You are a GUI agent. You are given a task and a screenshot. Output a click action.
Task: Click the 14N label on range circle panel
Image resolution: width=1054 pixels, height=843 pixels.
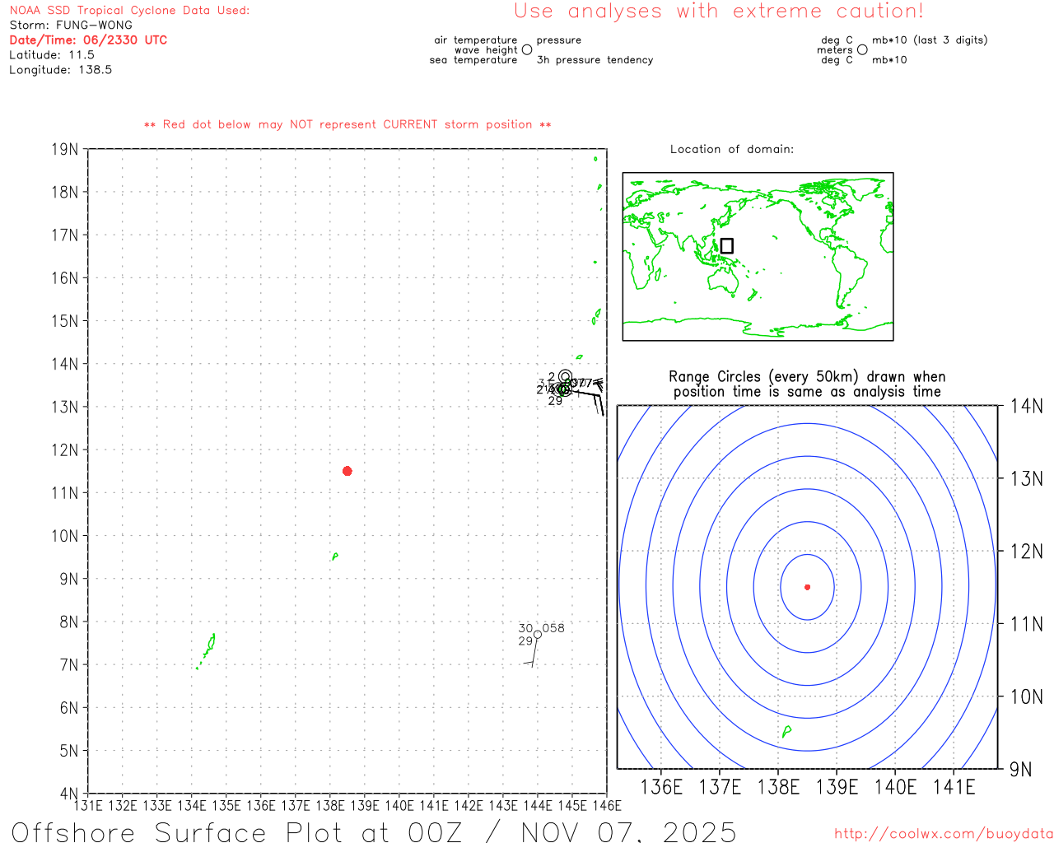1026,406
